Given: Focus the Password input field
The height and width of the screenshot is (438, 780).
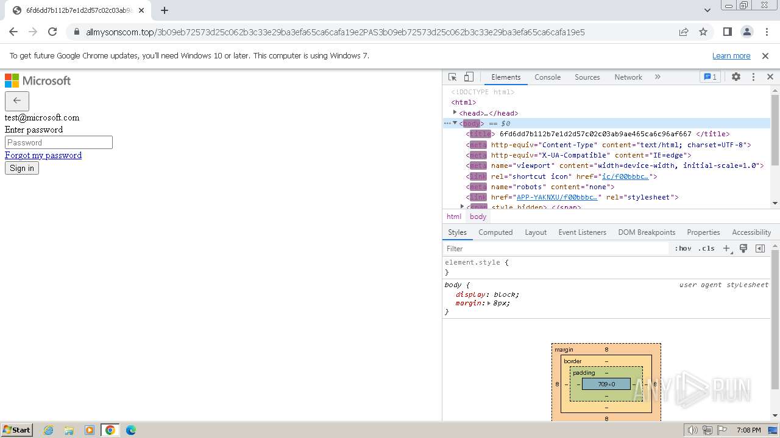Looking at the screenshot, I should (x=58, y=142).
